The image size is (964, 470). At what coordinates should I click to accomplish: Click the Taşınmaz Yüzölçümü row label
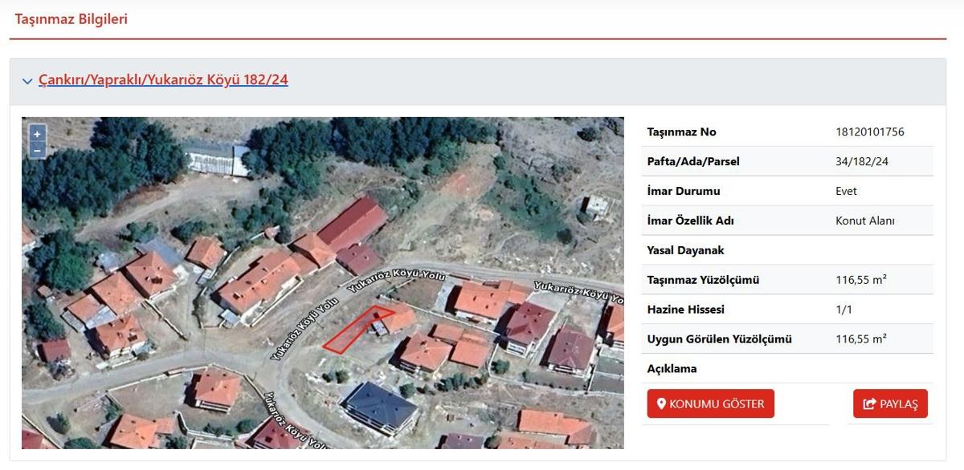[x=703, y=281]
